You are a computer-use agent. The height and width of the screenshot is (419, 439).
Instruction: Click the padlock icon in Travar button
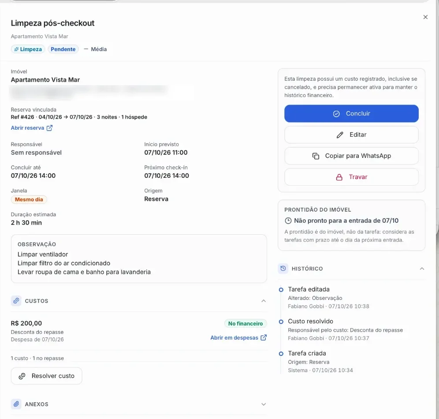click(x=339, y=177)
